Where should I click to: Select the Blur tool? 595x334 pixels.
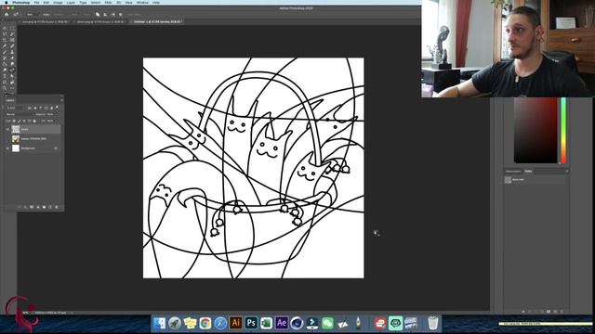pos(12,64)
